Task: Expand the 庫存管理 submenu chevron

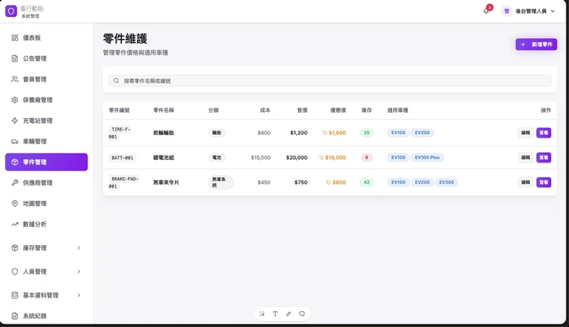Action: 79,248
